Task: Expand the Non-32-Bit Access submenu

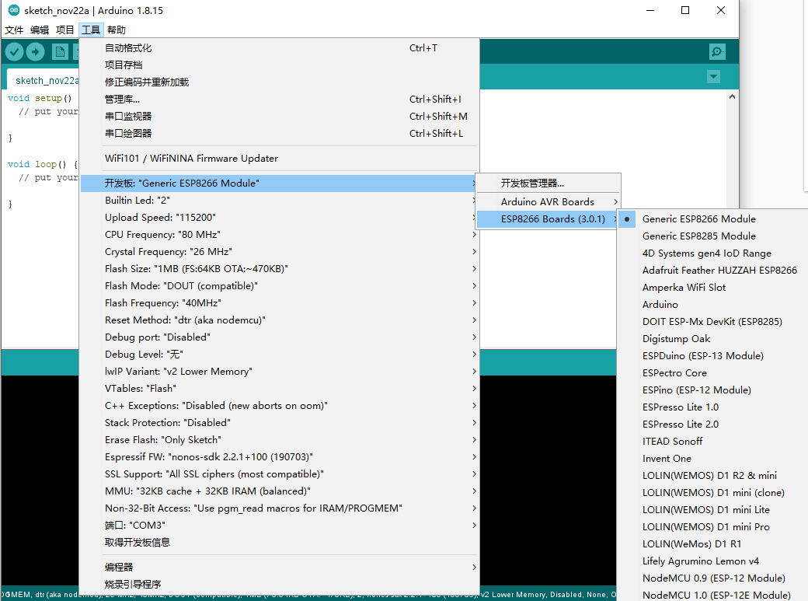Action: (x=280, y=508)
